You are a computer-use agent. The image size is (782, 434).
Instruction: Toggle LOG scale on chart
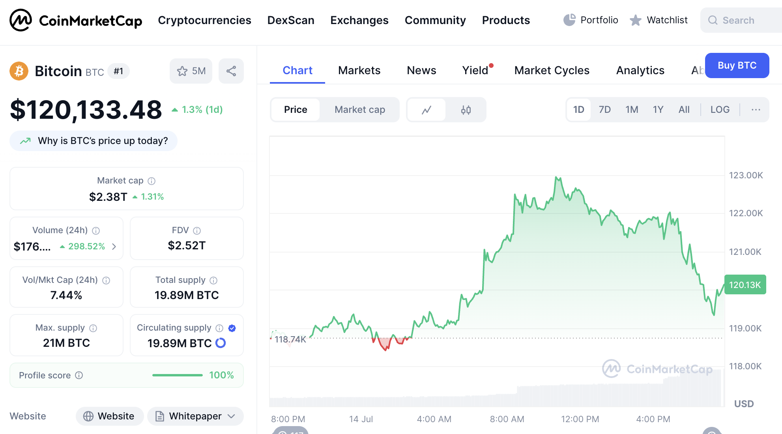coord(720,110)
